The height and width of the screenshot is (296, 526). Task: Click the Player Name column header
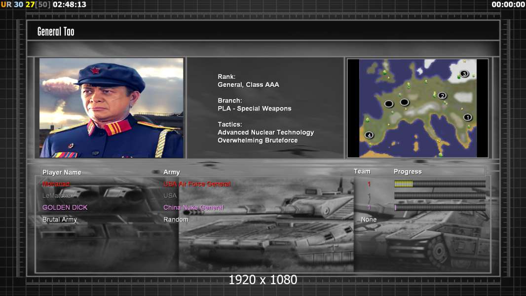[62, 172]
